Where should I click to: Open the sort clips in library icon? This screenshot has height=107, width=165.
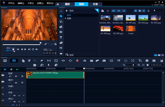click(x=148, y=11)
